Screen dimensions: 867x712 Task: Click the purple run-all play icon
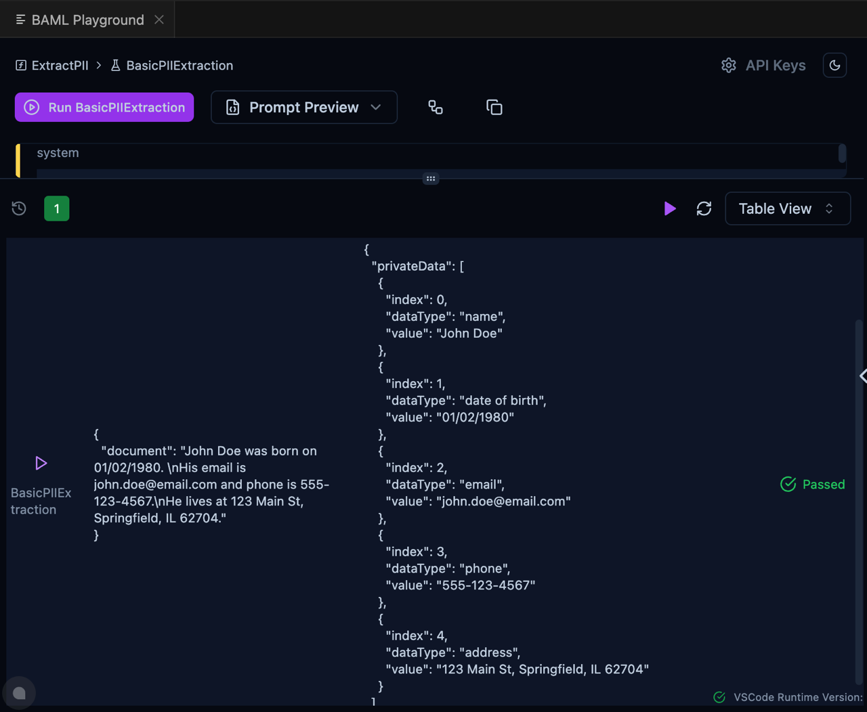coord(670,208)
